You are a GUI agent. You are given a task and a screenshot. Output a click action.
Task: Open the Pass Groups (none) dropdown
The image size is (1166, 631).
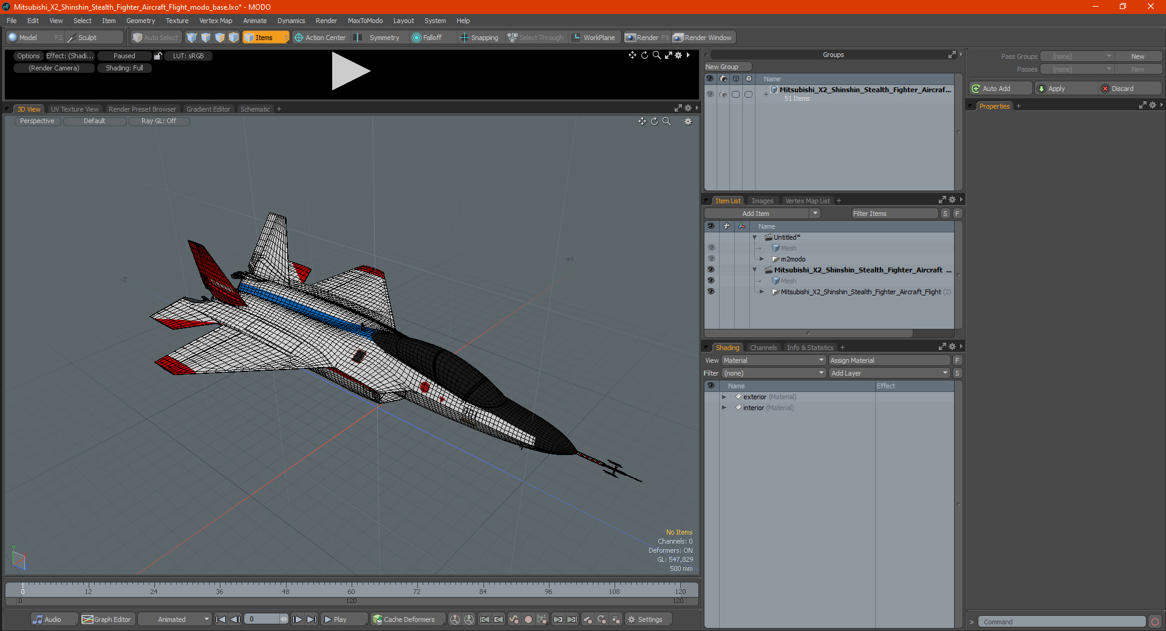(1077, 56)
